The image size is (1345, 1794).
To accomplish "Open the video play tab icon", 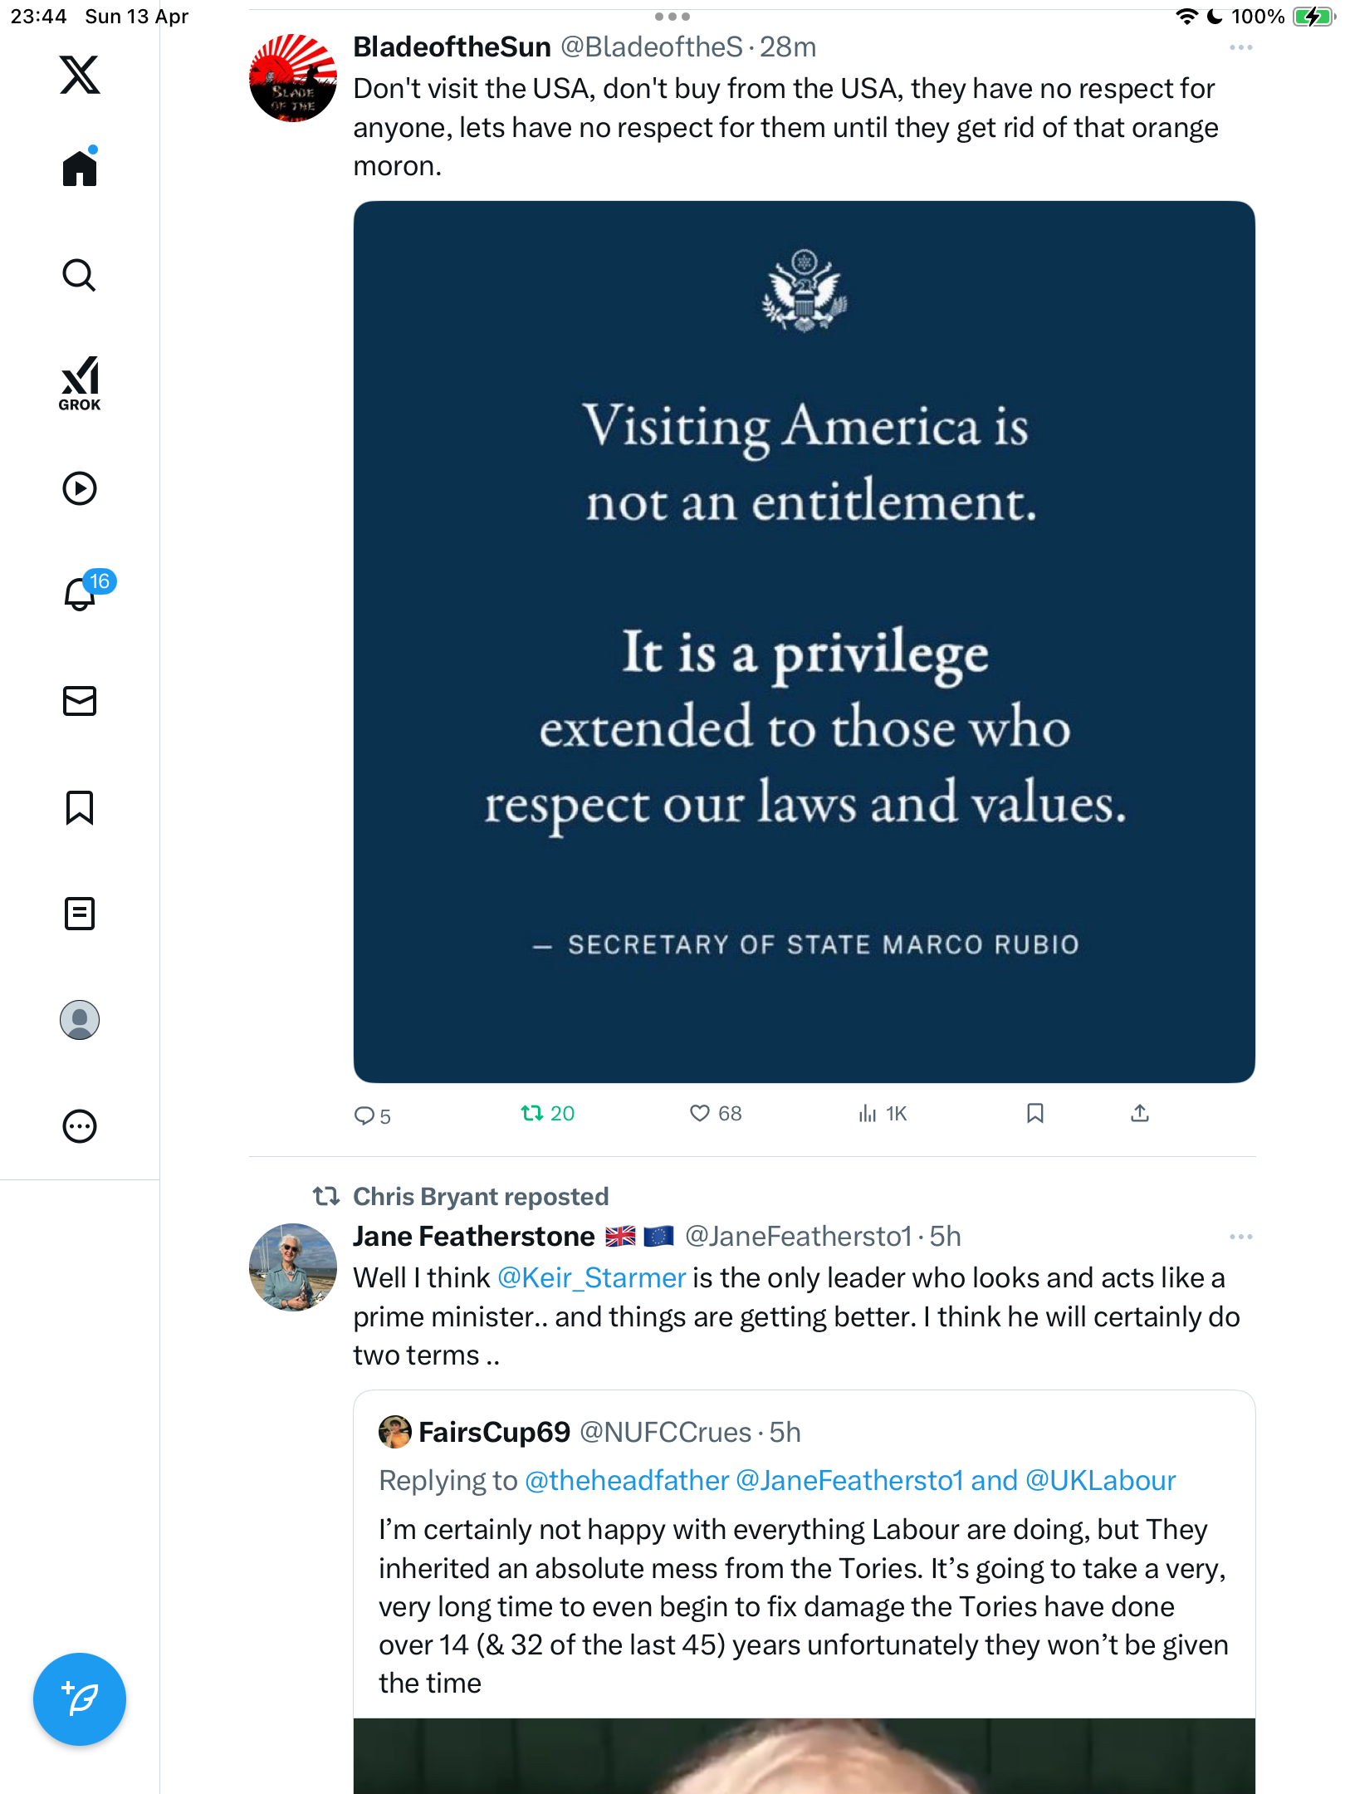I will [80, 488].
